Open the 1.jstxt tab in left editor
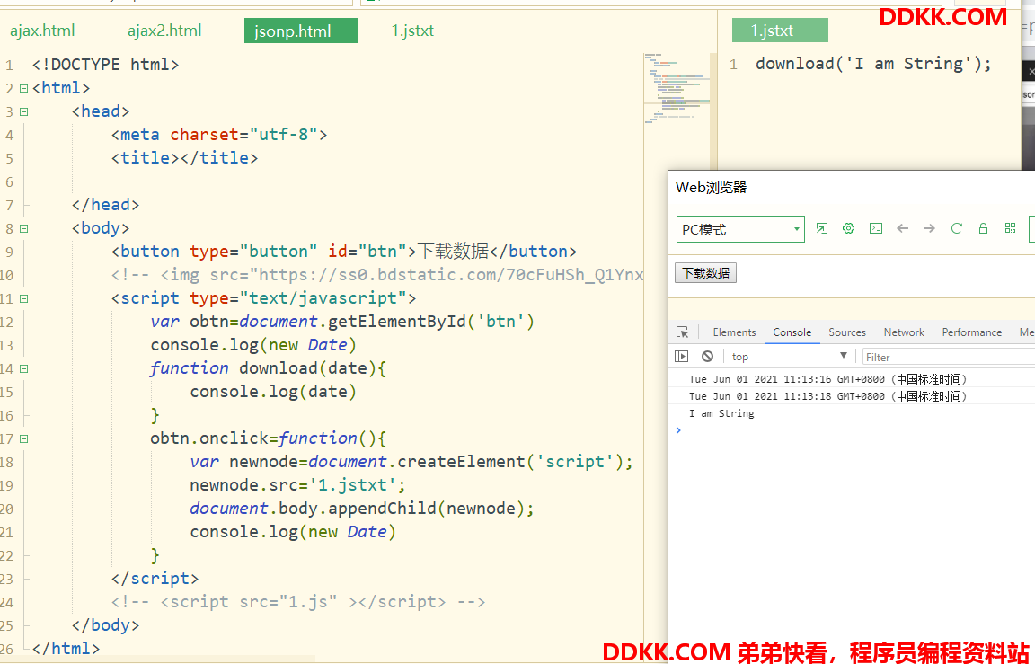 pos(412,31)
